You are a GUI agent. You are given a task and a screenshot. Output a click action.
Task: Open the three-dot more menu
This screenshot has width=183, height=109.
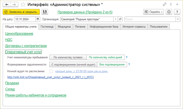[171, 4]
